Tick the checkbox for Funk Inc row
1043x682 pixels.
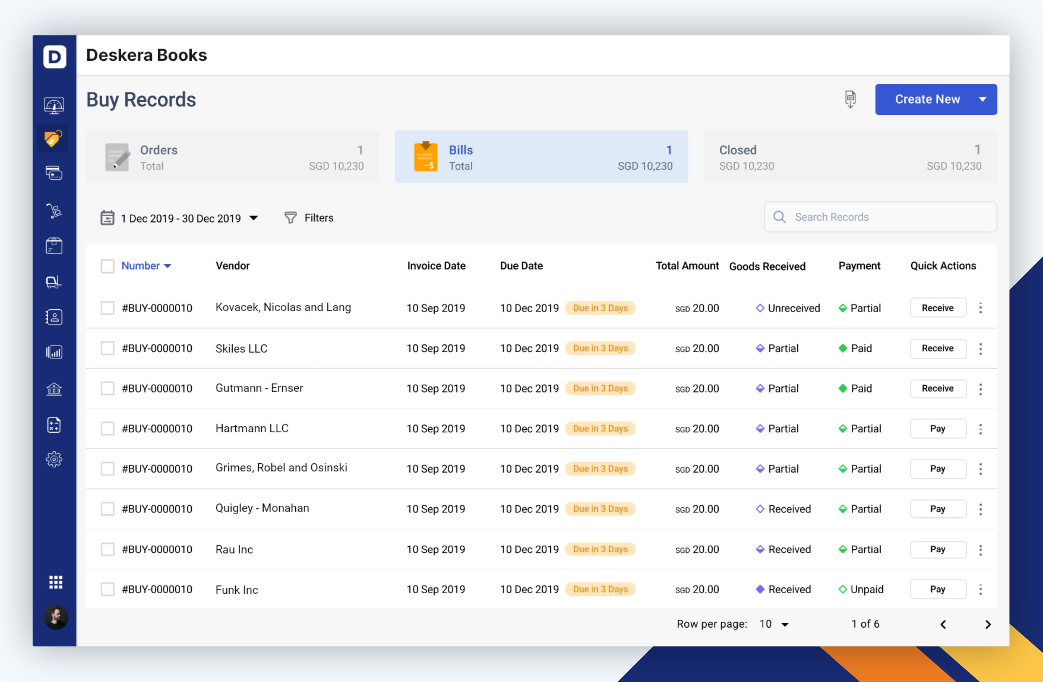(107, 589)
